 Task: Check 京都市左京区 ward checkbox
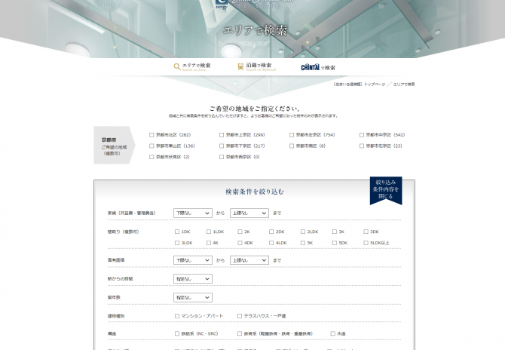pyautogui.click(x=292, y=135)
